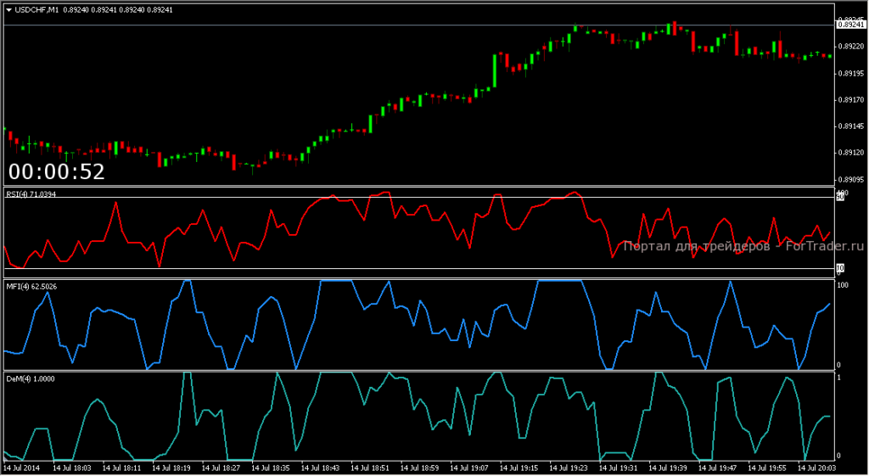Click the 14 Jul 18:51 time label

coord(370,468)
